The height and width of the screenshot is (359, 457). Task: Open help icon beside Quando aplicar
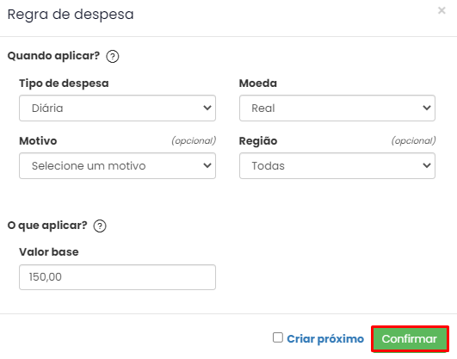(x=113, y=56)
